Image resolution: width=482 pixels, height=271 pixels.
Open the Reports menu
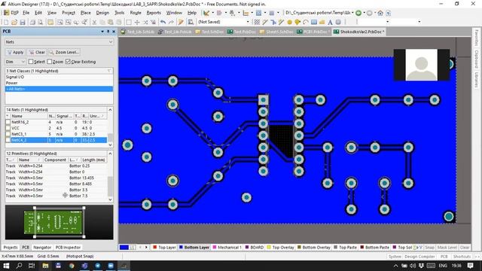(x=154, y=13)
